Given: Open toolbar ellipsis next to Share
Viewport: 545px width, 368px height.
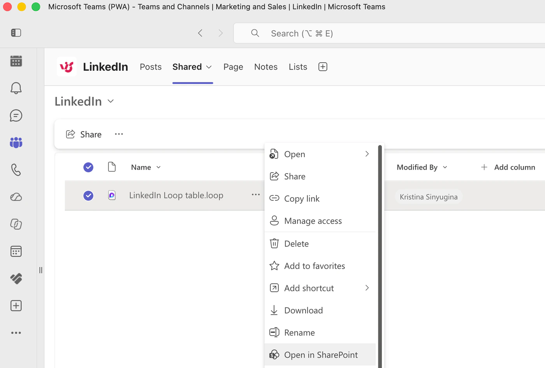Looking at the screenshot, I should click(x=119, y=134).
